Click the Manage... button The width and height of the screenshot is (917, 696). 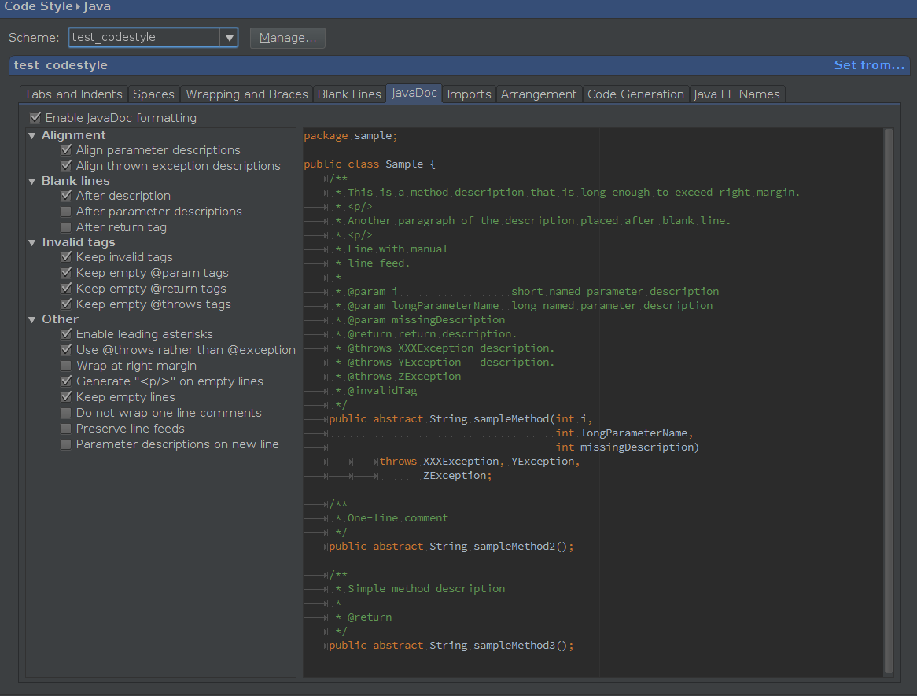pyautogui.click(x=287, y=37)
